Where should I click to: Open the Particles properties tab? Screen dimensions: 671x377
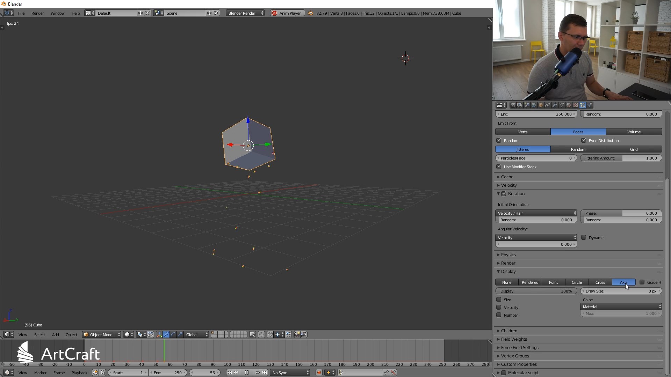pyautogui.click(x=583, y=105)
